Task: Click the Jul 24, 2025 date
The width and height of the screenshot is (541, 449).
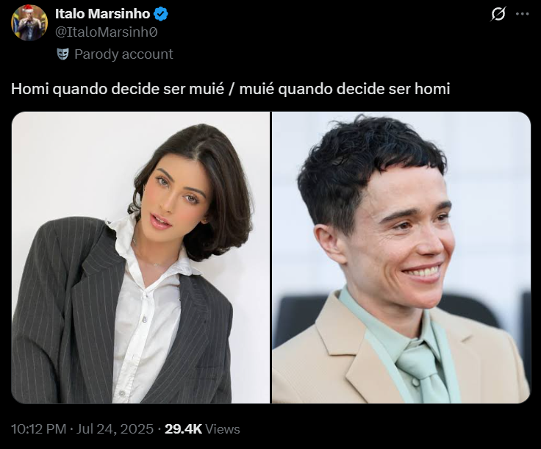Action: (x=115, y=429)
